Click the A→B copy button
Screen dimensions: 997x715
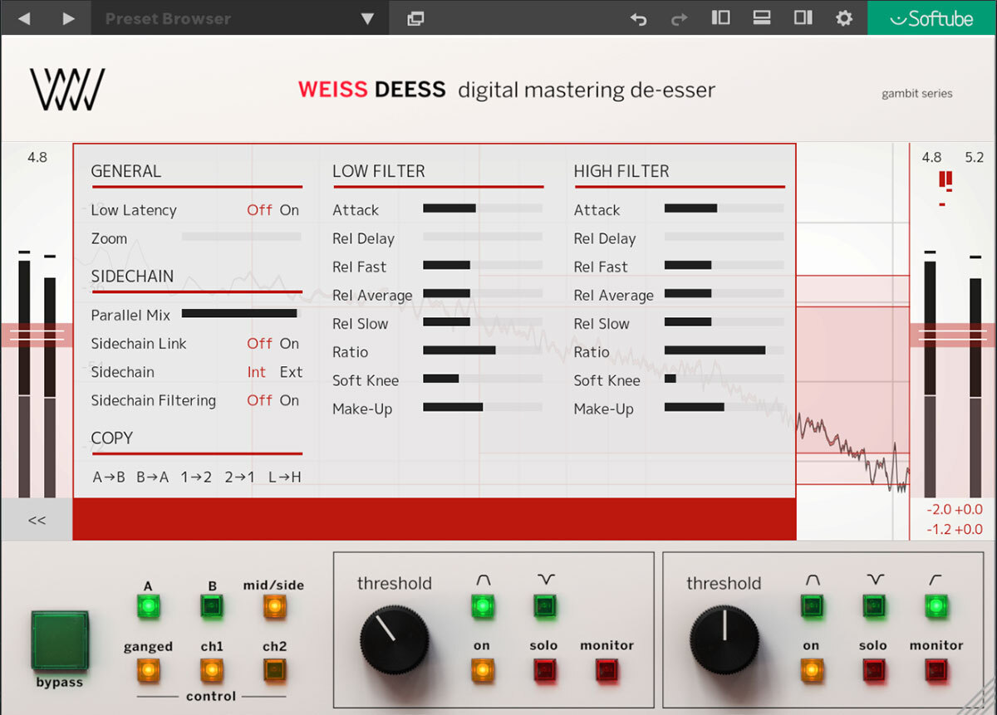[x=109, y=477]
